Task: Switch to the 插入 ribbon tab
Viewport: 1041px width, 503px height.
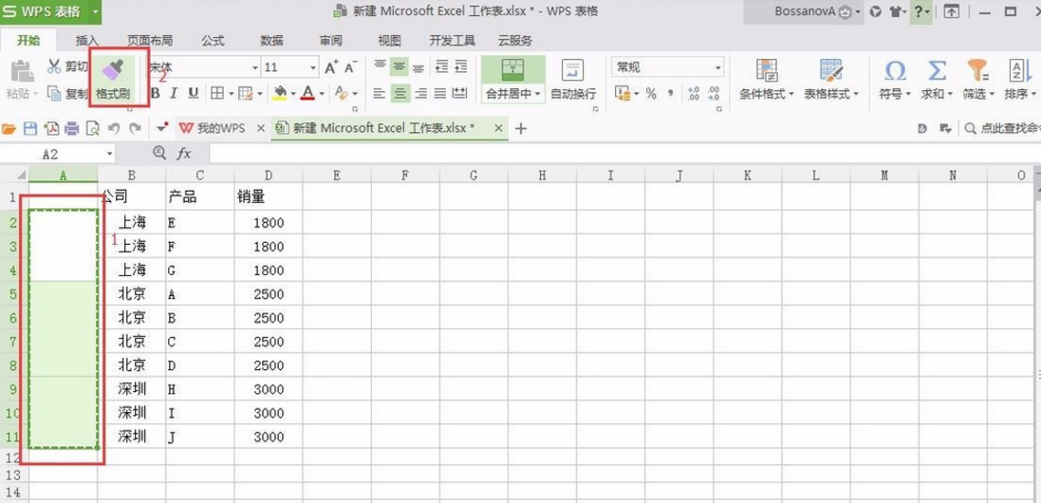Action: (x=87, y=41)
